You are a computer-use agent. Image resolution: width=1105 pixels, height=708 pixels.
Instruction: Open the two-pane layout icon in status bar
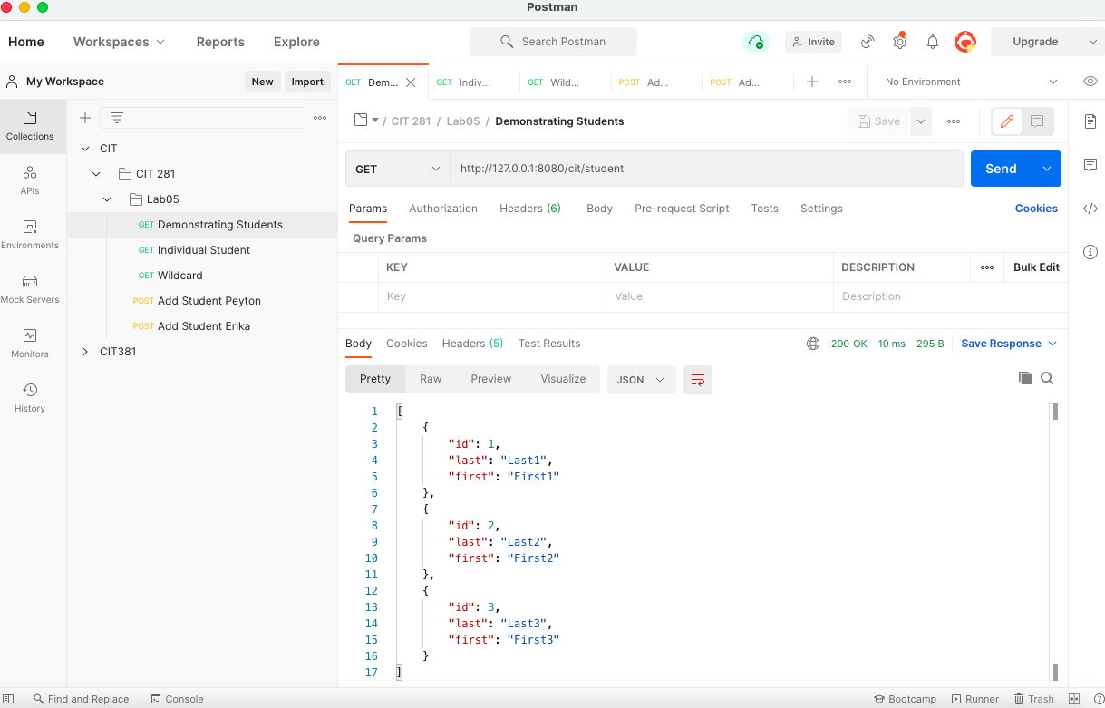click(1074, 699)
